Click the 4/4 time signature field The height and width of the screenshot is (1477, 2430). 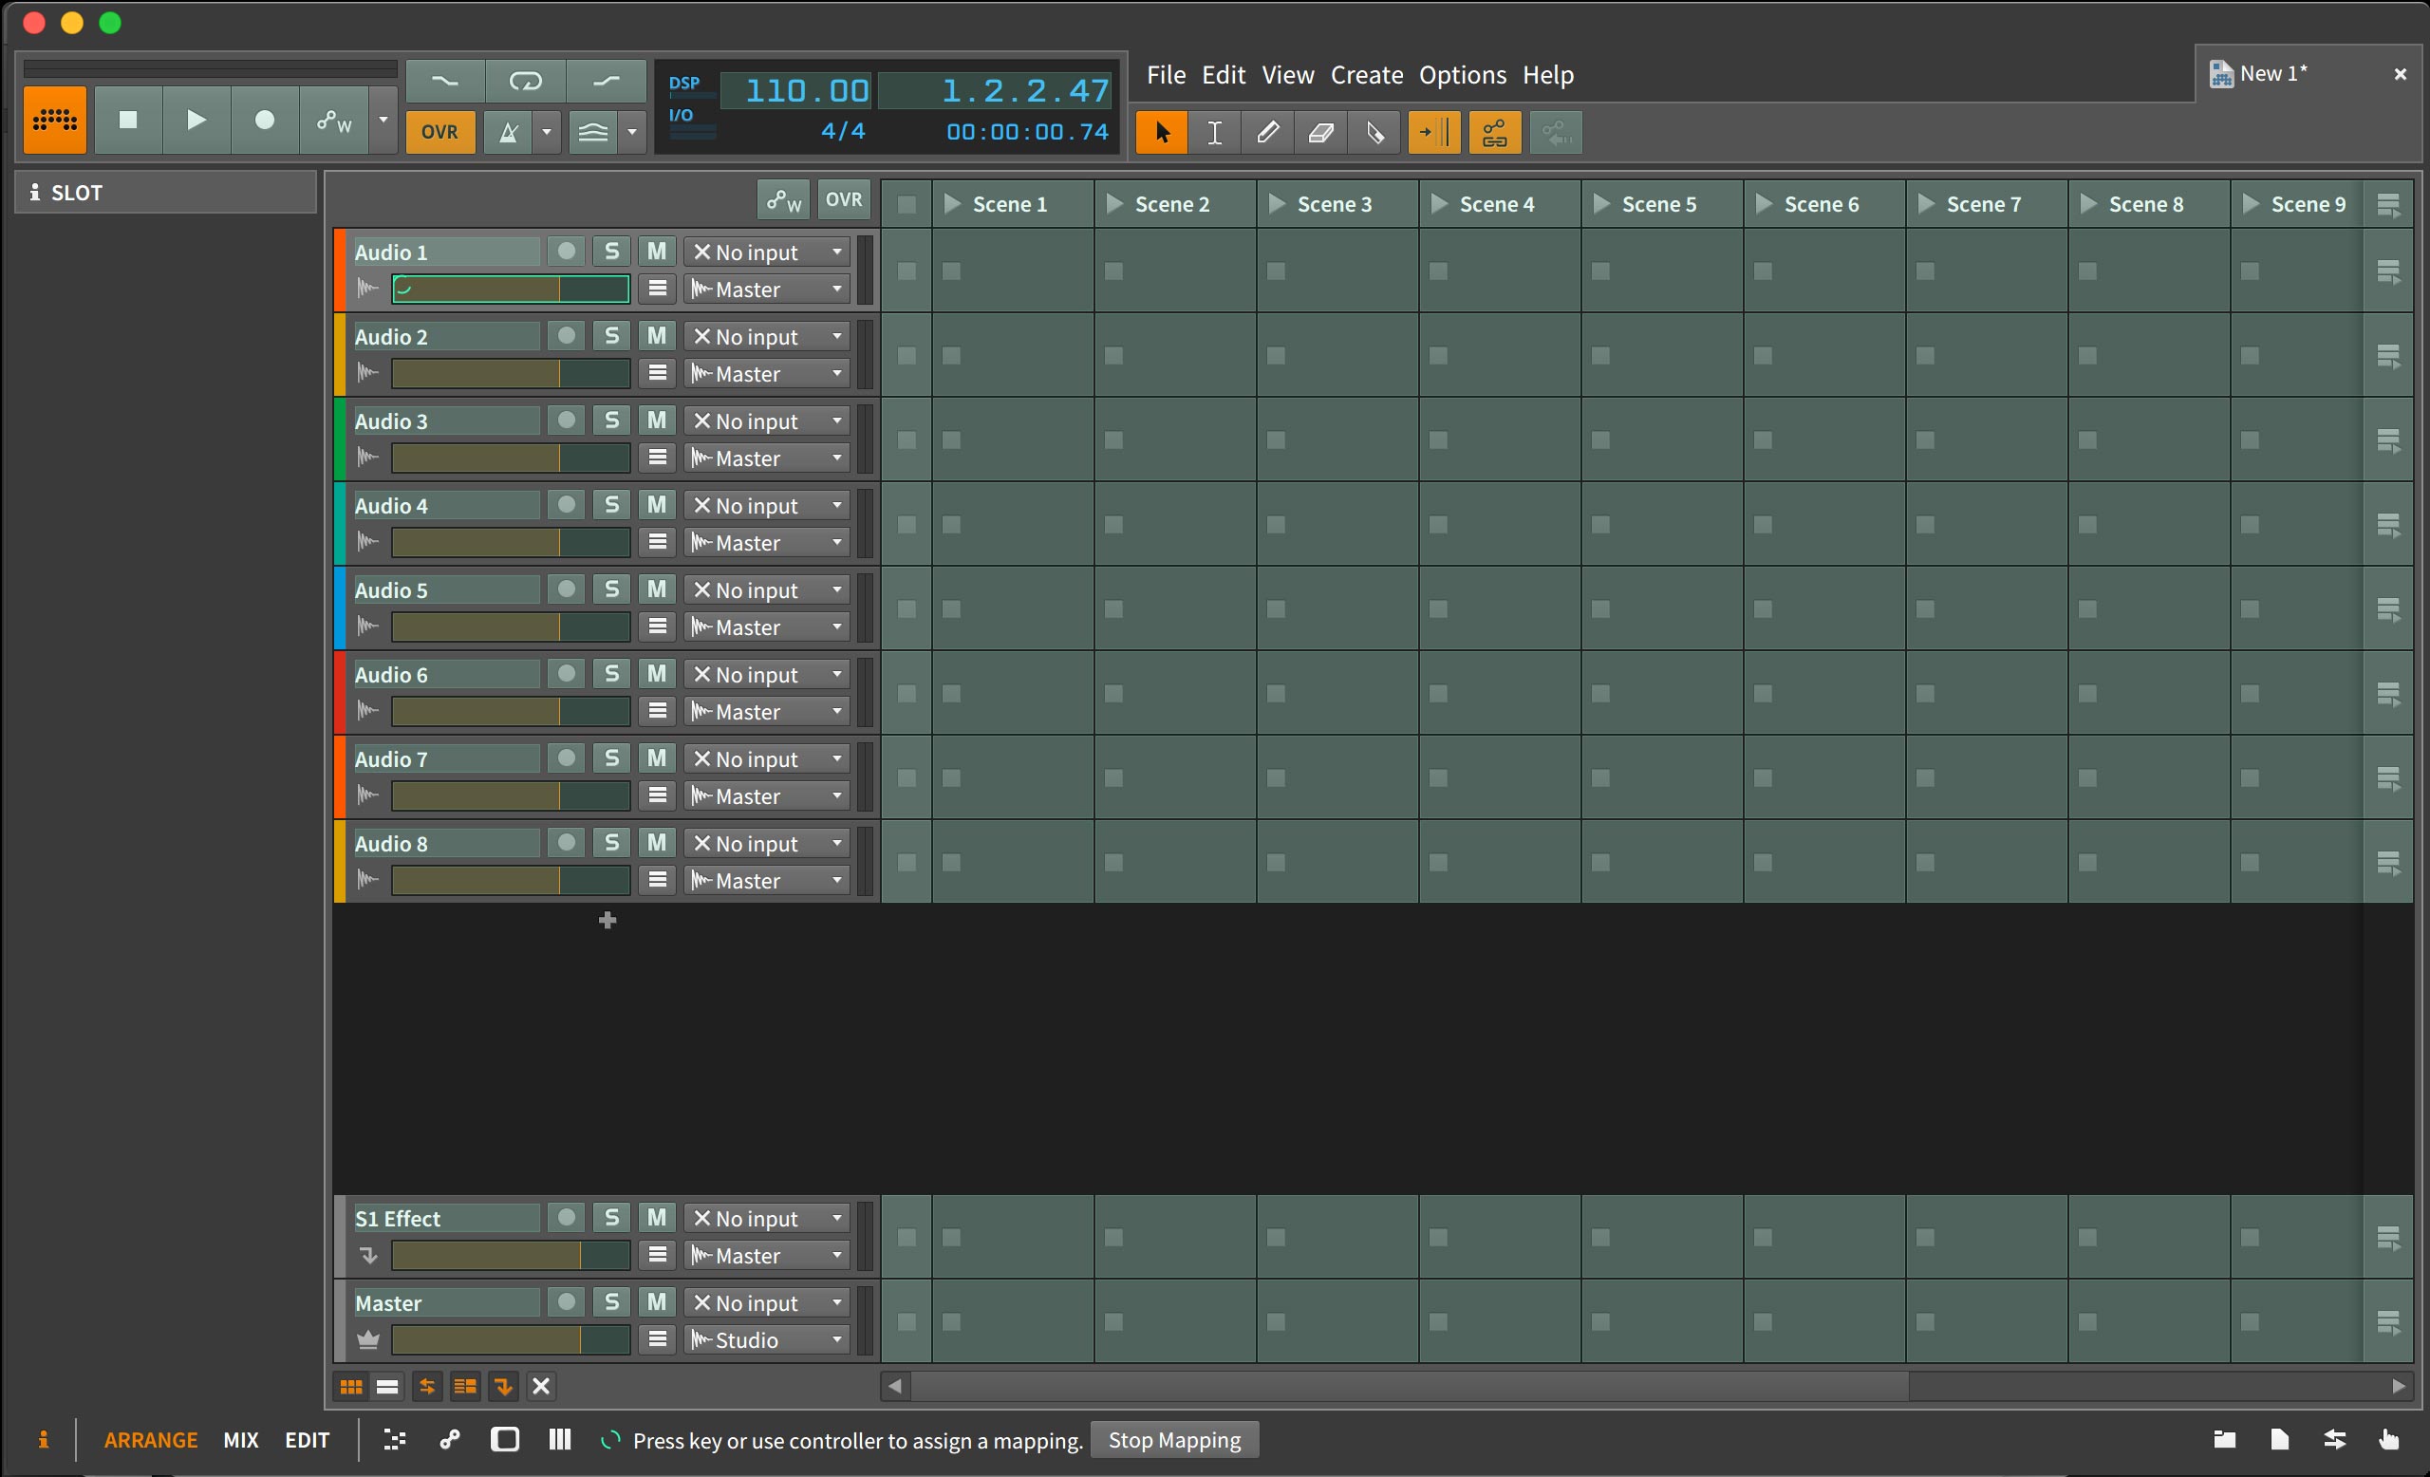click(842, 131)
